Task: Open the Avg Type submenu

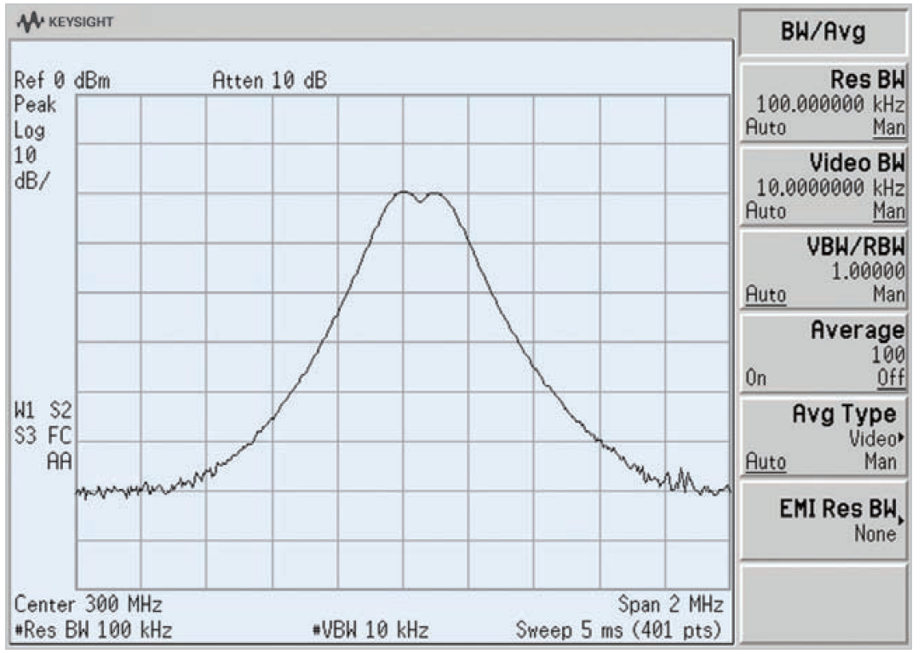Action: (824, 437)
